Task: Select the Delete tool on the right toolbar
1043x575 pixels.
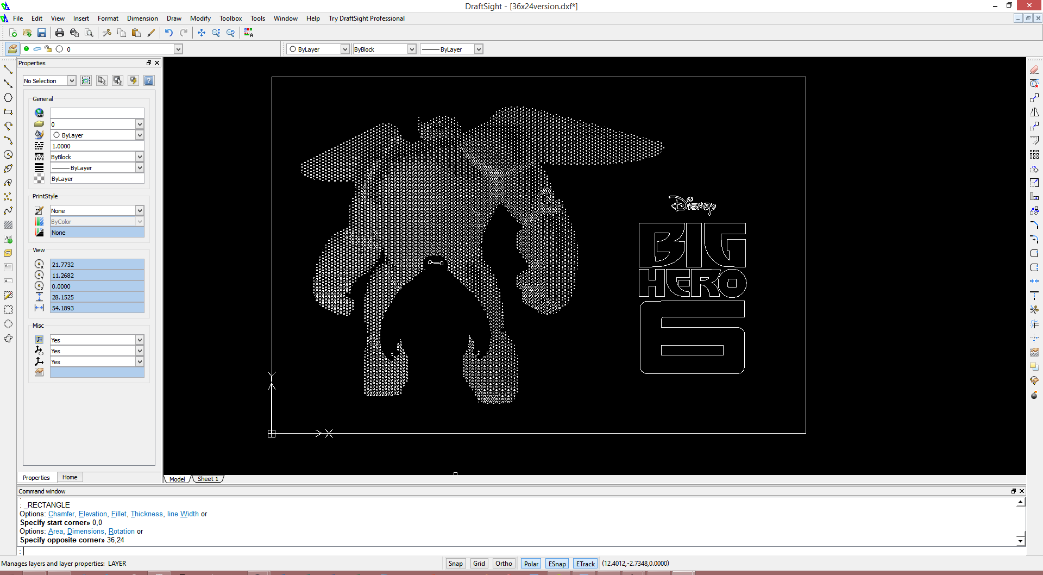Action: (1035, 70)
